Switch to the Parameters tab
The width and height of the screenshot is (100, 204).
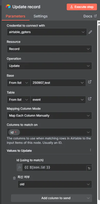(15, 16)
